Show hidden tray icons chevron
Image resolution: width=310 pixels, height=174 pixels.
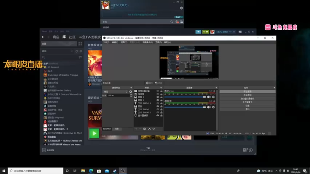coord(276,171)
